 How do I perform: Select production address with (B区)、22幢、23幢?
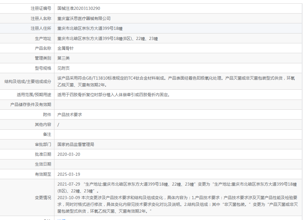point(108,39)
